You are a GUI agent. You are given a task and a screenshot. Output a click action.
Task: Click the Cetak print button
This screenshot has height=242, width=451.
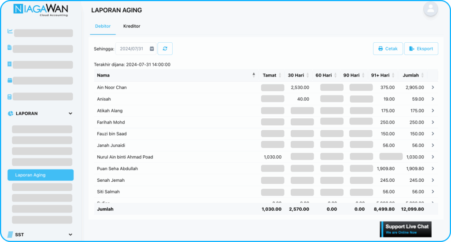pos(388,48)
